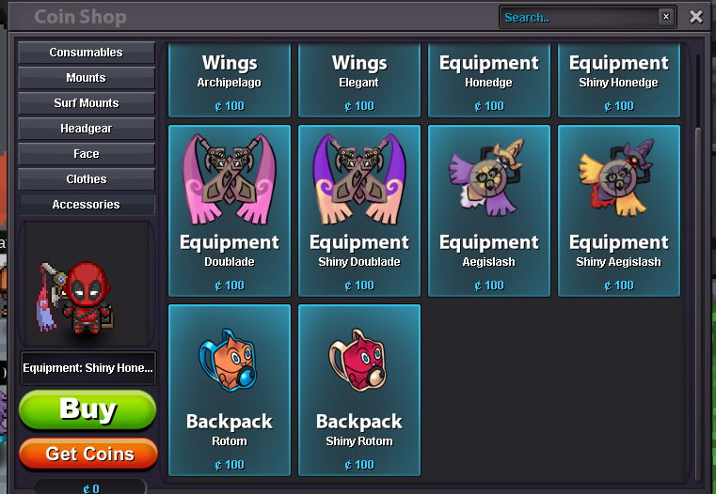Switch to the Headgear category
The width and height of the screenshot is (716, 494).
click(x=87, y=129)
